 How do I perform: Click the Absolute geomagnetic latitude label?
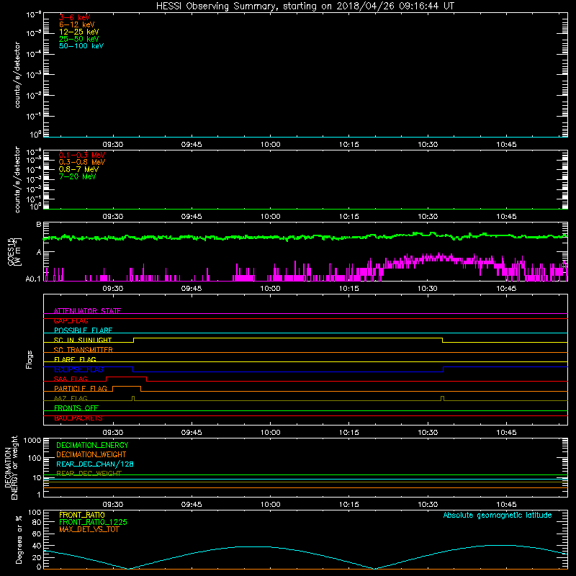coord(498,516)
